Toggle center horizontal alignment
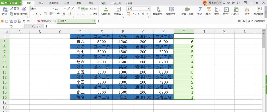 click(83, 14)
